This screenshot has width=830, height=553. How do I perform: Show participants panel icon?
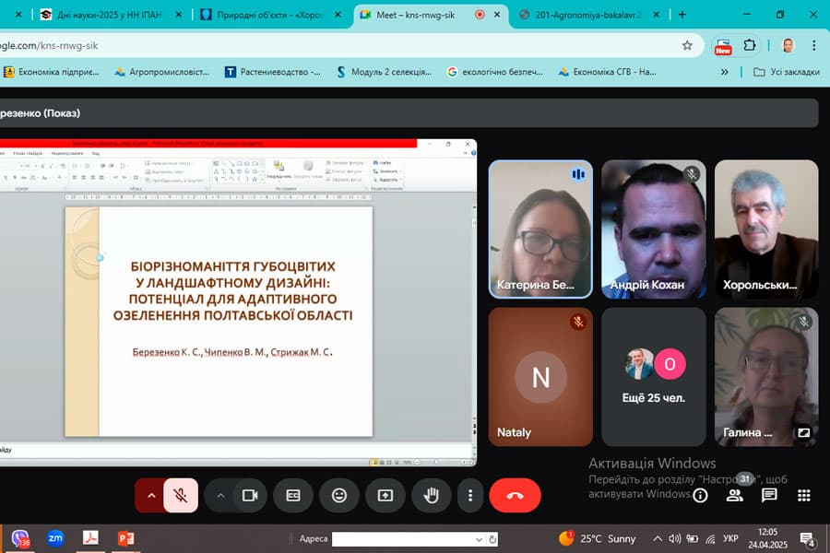tap(735, 495)
